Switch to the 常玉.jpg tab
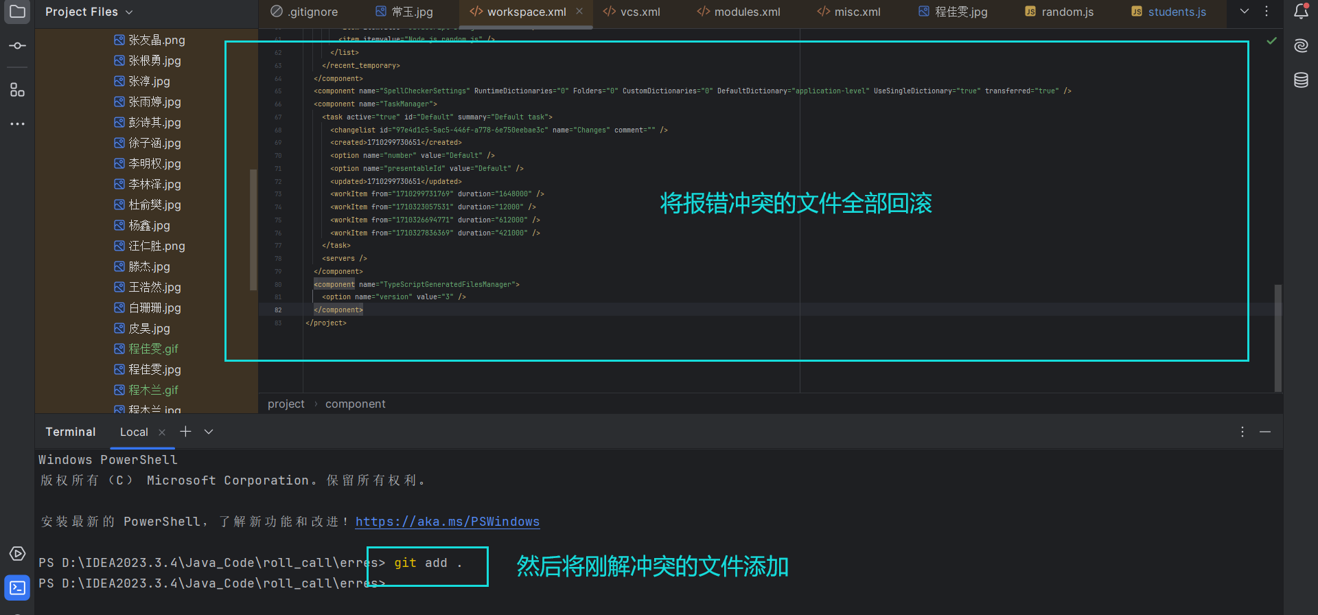This screenshot has width=1318, height=615. (404, 12)
